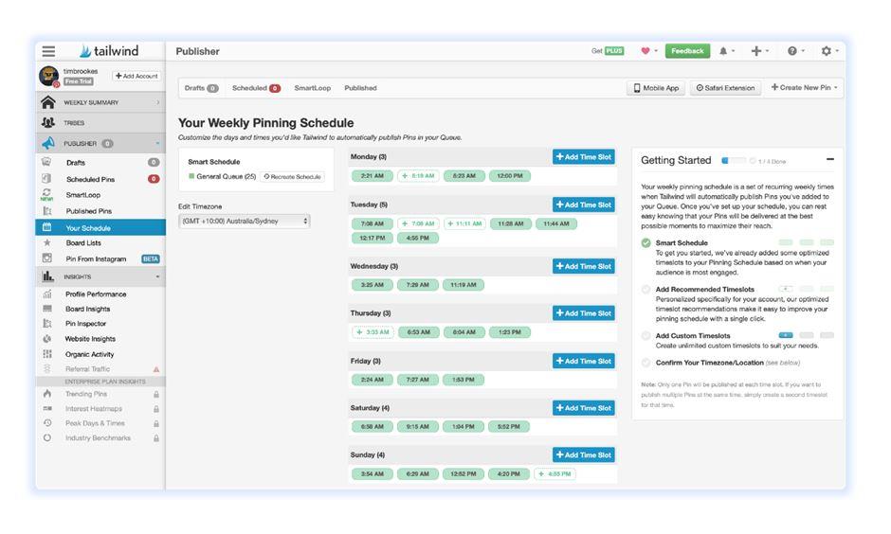Click the Weekly Summary home icon
The image size is (891, 534).
[x=47, y=102]
